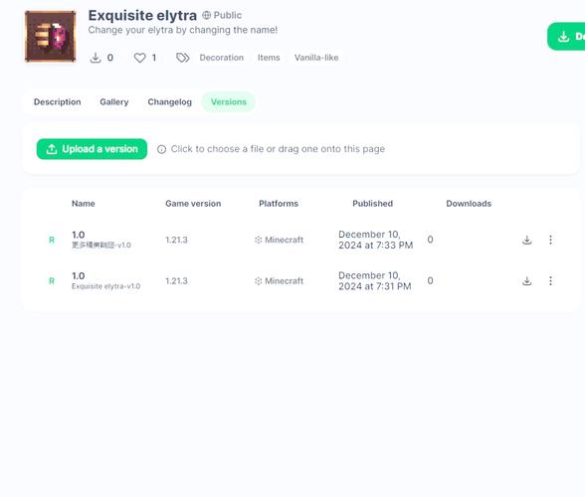Click the downloads count icon in header

(96, 58)
